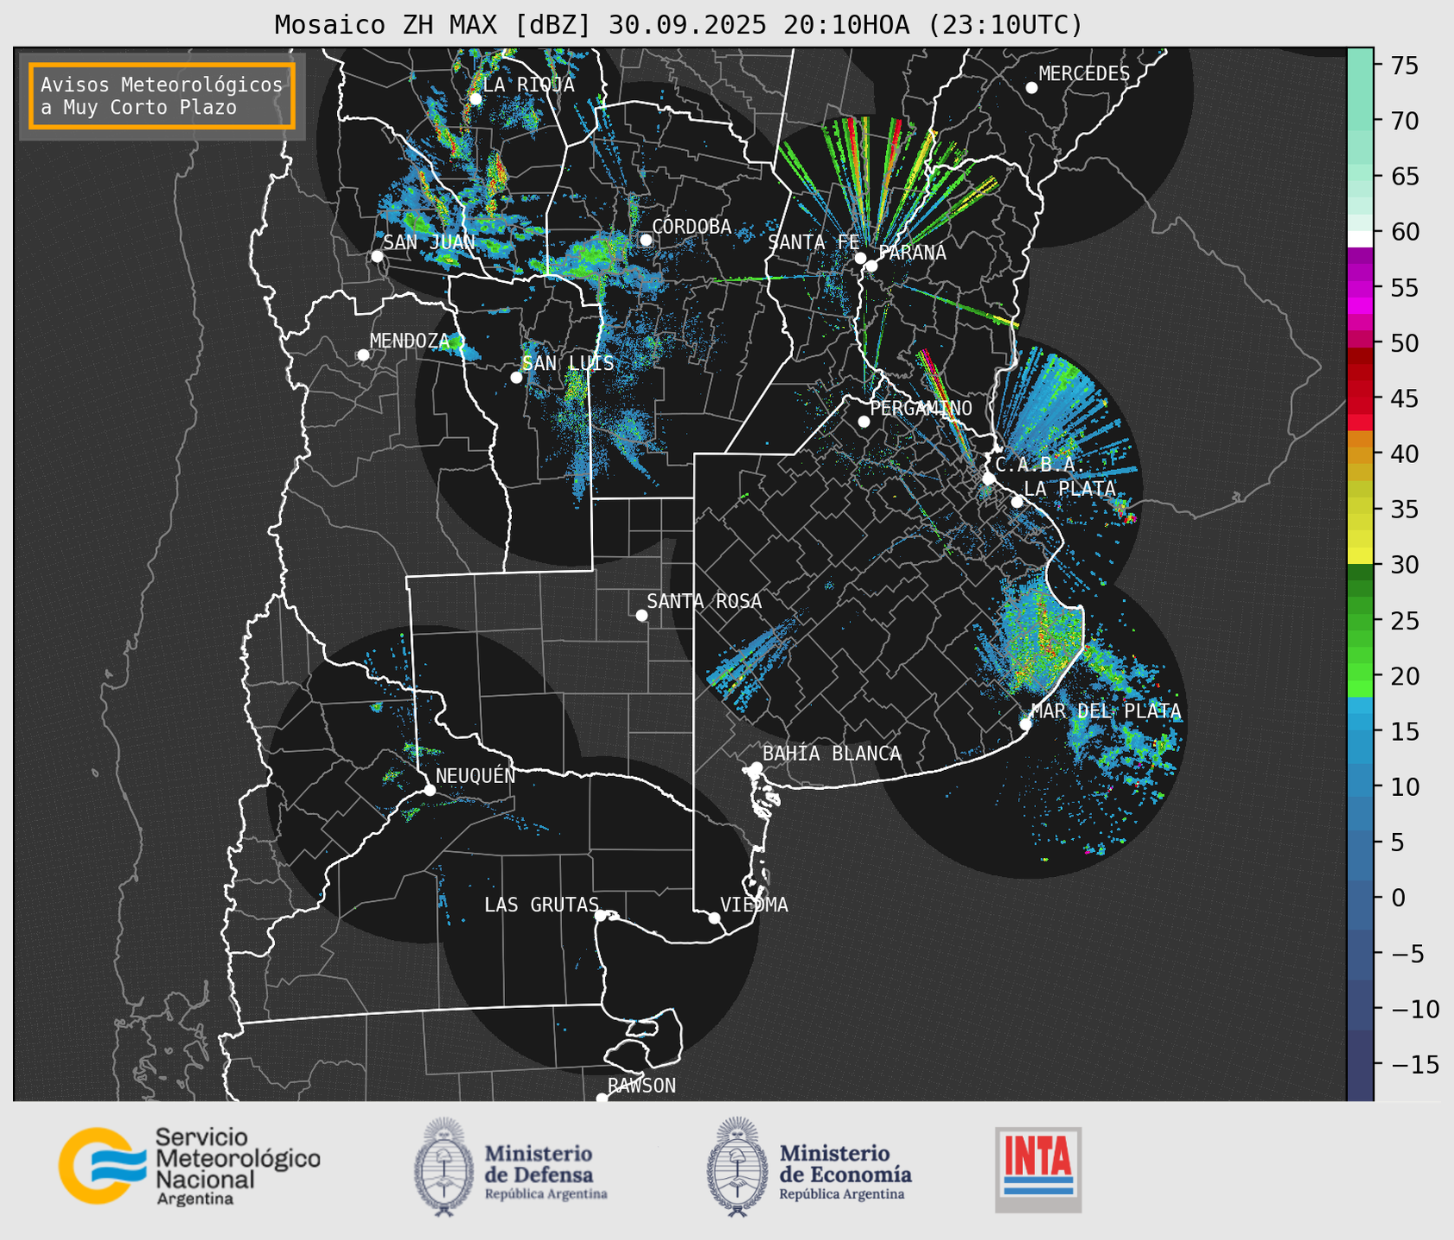Click the Las Grutas city marker dot
The width and height of the screenshot is (1454, 1240).
[601, 916]
